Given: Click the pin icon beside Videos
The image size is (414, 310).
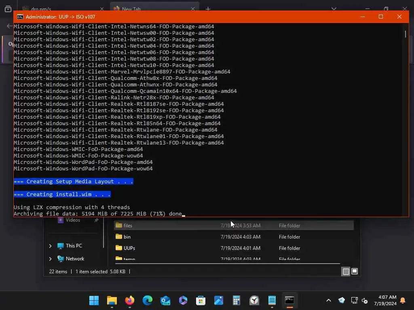Looking at the screenshot, I should pyautogui.click(x=97, y=220).
